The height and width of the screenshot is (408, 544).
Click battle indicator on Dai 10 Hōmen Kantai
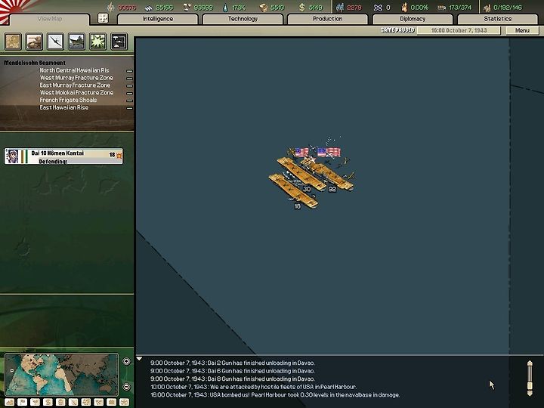[119, 156]
